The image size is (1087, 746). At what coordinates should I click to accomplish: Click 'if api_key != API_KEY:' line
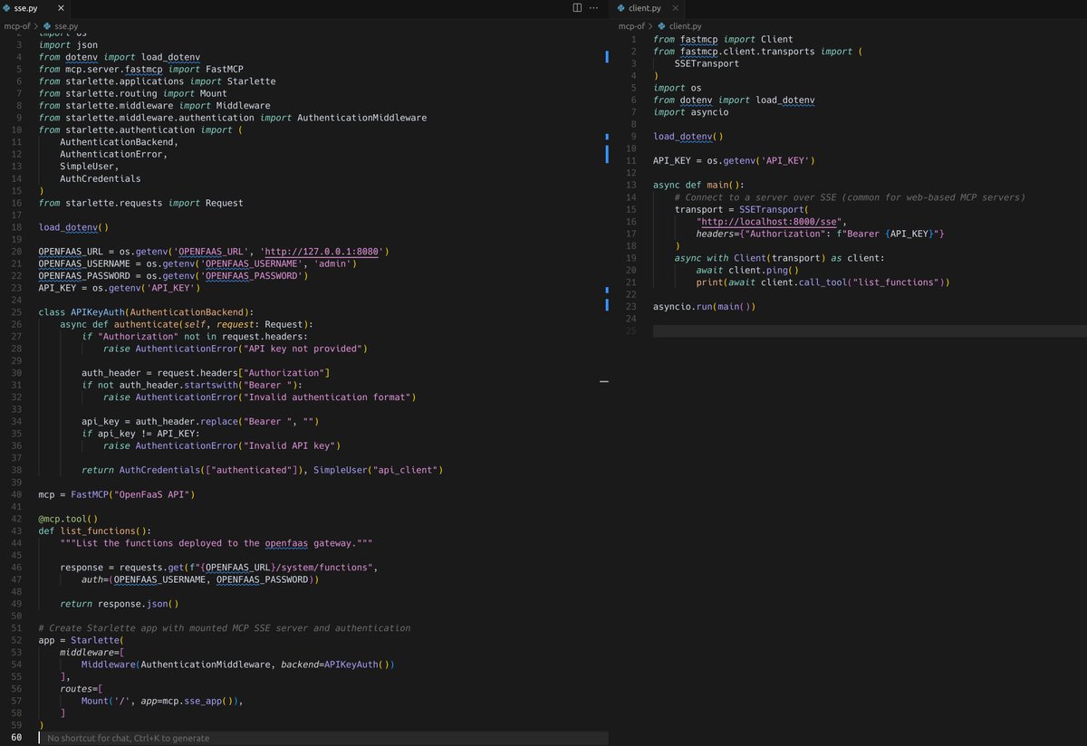tap(140, 434)
